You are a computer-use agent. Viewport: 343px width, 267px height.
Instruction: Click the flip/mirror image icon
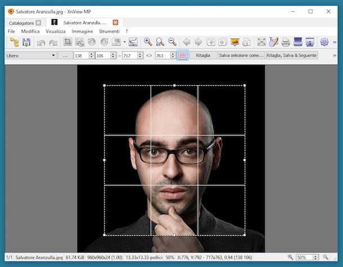click(x=116, y=42)
